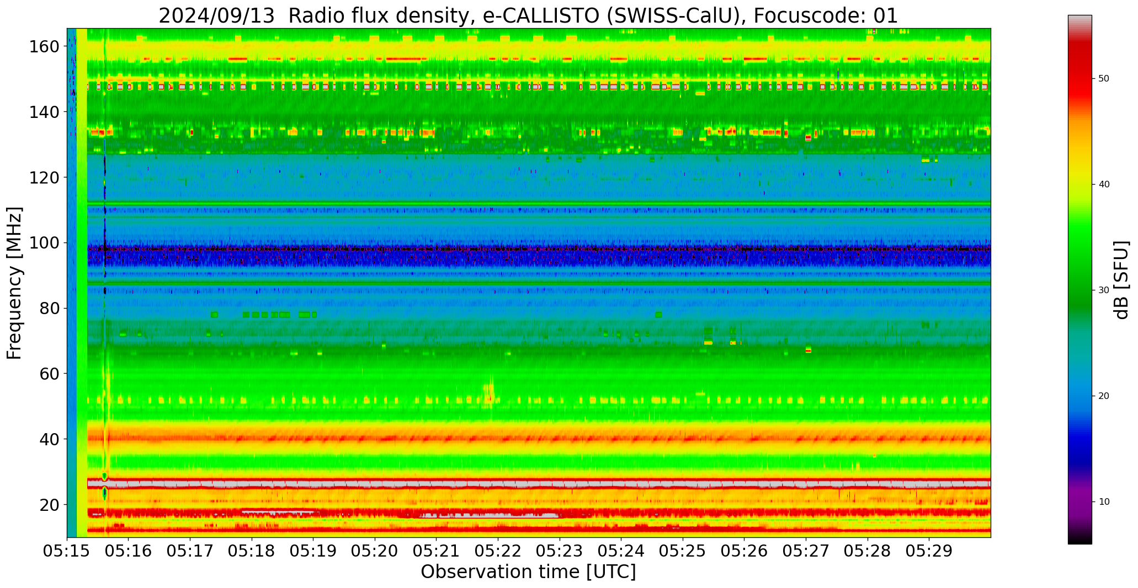Click the 50 value on the colorbar

[1104, 79]
